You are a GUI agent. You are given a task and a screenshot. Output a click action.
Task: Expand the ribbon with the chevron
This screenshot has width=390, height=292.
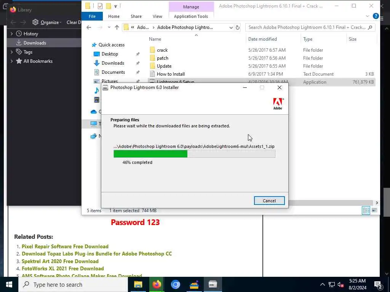tap(368, 16)
